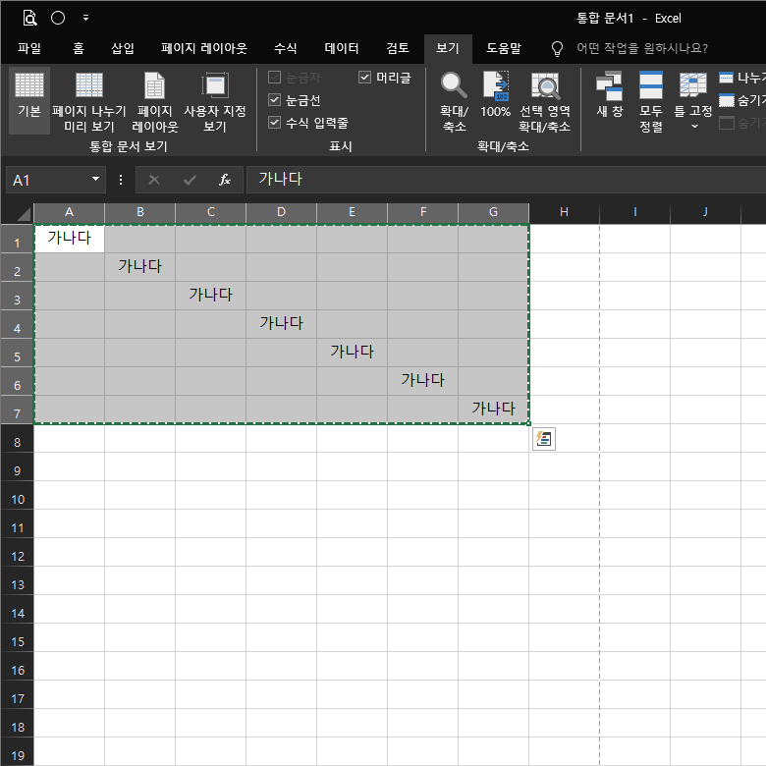
Task: Open the 도움말 tab
Action: pyautogui.click(x=504, y=48)
